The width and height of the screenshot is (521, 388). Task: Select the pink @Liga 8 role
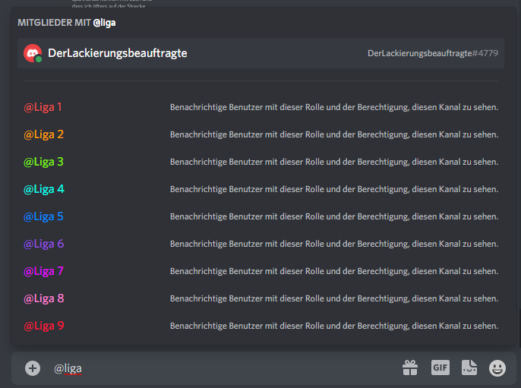pos(43,298)
